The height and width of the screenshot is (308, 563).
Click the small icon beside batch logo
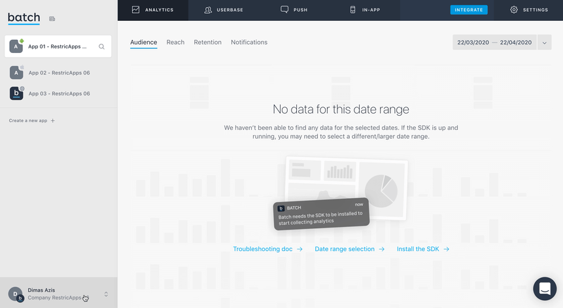tap(52, 19)
